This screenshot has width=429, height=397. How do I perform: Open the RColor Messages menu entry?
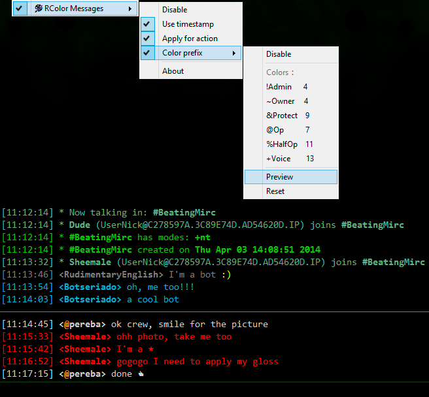tap(75, 8)
